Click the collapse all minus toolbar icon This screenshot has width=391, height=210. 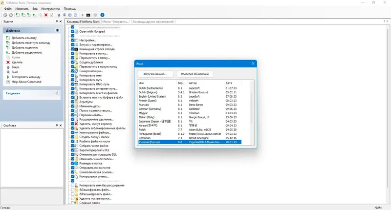76,15
